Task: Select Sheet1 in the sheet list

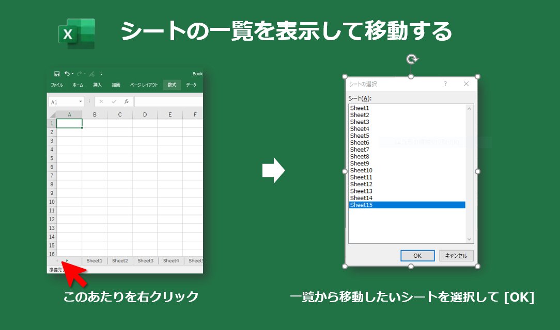Action: click(407, 108)
